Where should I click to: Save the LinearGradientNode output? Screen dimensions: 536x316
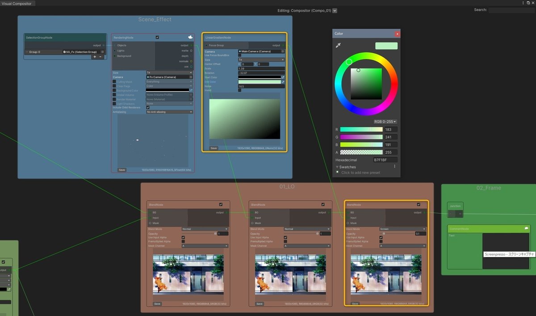214,148
